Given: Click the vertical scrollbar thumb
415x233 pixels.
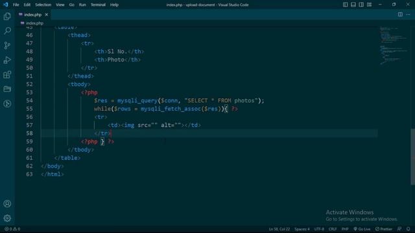Looking at the screenshot, I should pos(412,157).
